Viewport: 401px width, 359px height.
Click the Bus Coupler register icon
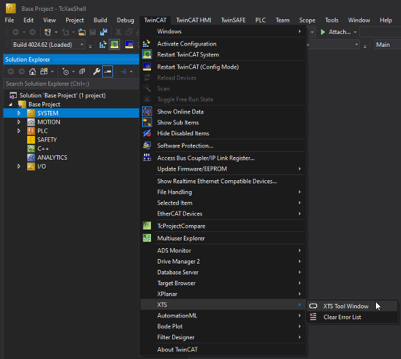(x=147, y=158)
